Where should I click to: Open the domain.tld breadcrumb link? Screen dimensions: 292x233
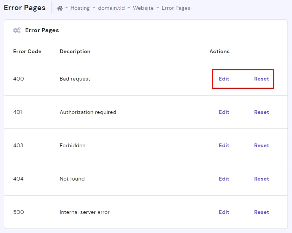(x=111, y=8)
